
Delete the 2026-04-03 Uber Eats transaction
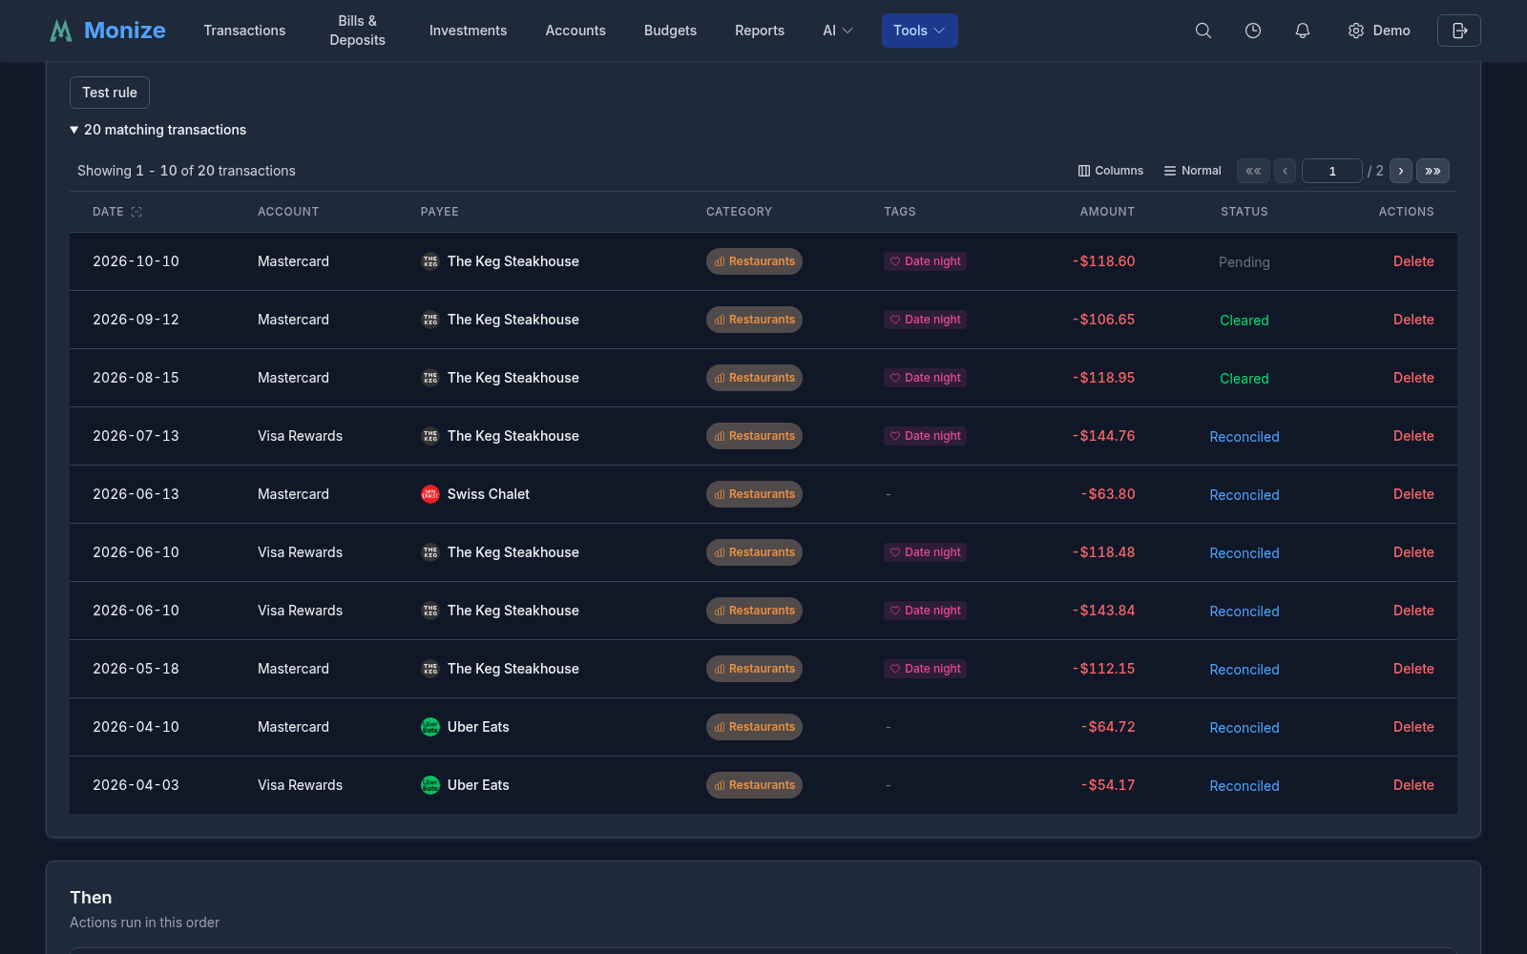click(x=1413, y=785)
